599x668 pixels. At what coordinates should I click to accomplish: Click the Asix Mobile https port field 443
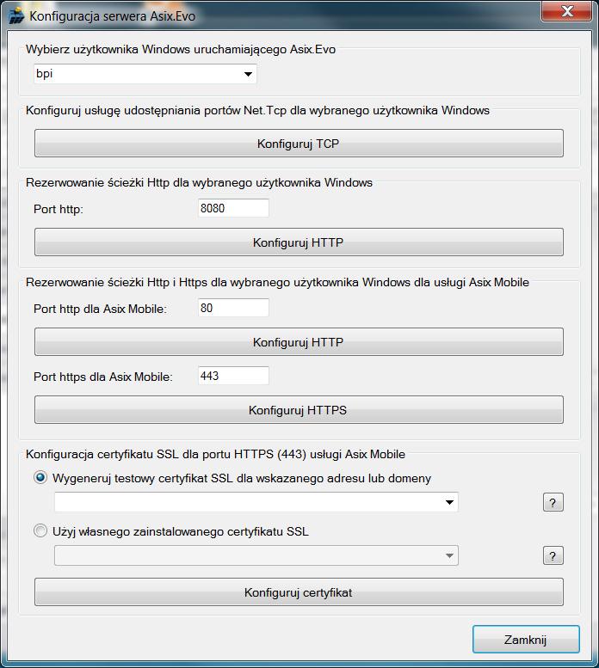(x=233, y=376)
